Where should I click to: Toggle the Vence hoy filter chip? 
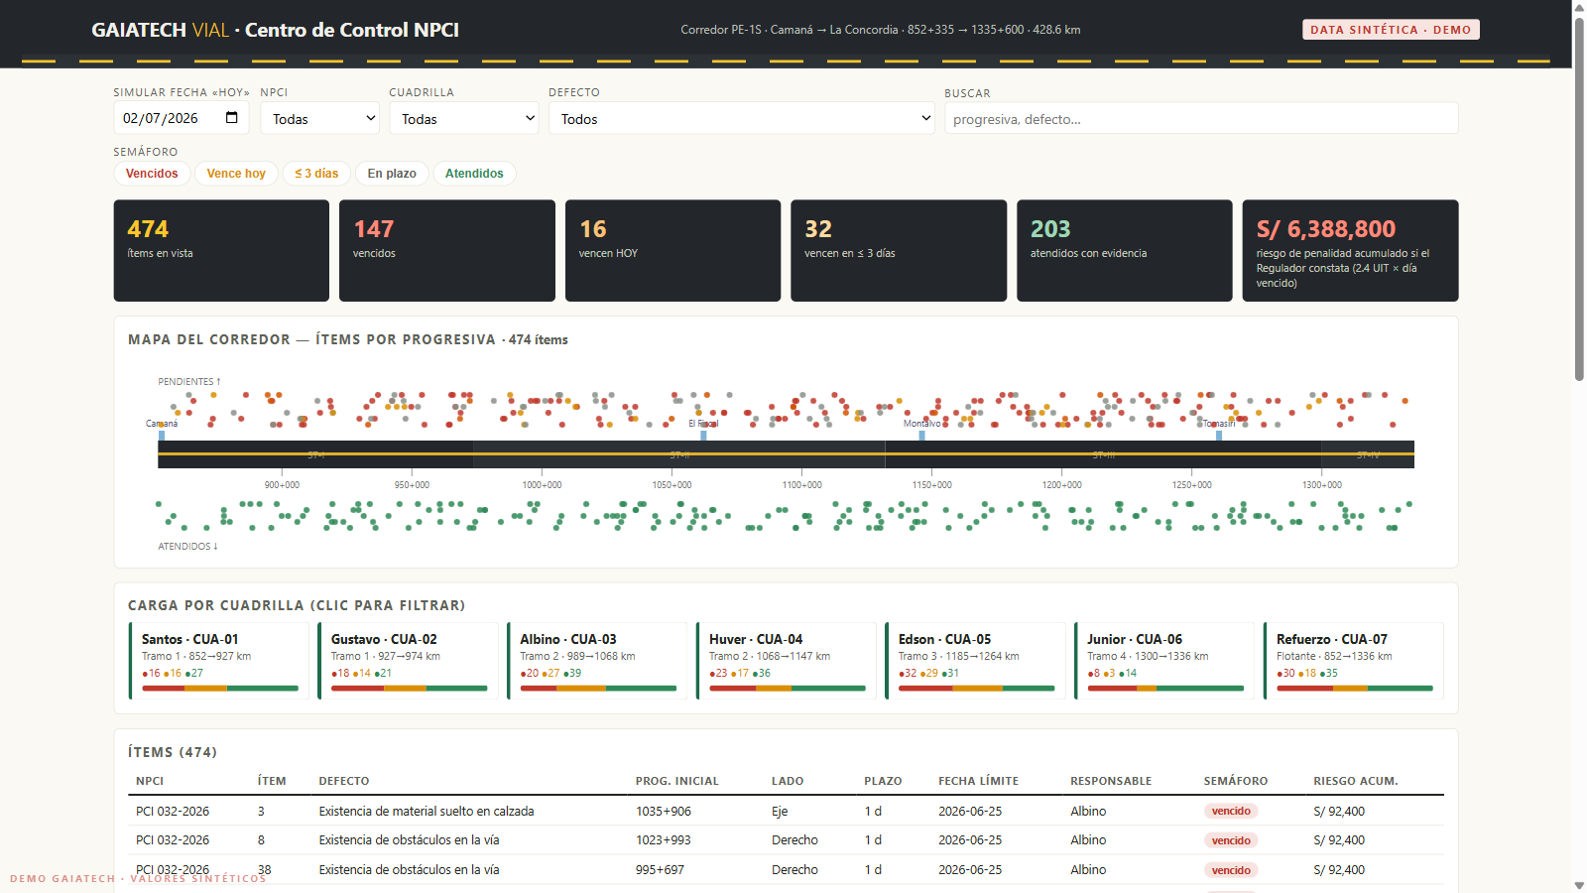point(236,174)
